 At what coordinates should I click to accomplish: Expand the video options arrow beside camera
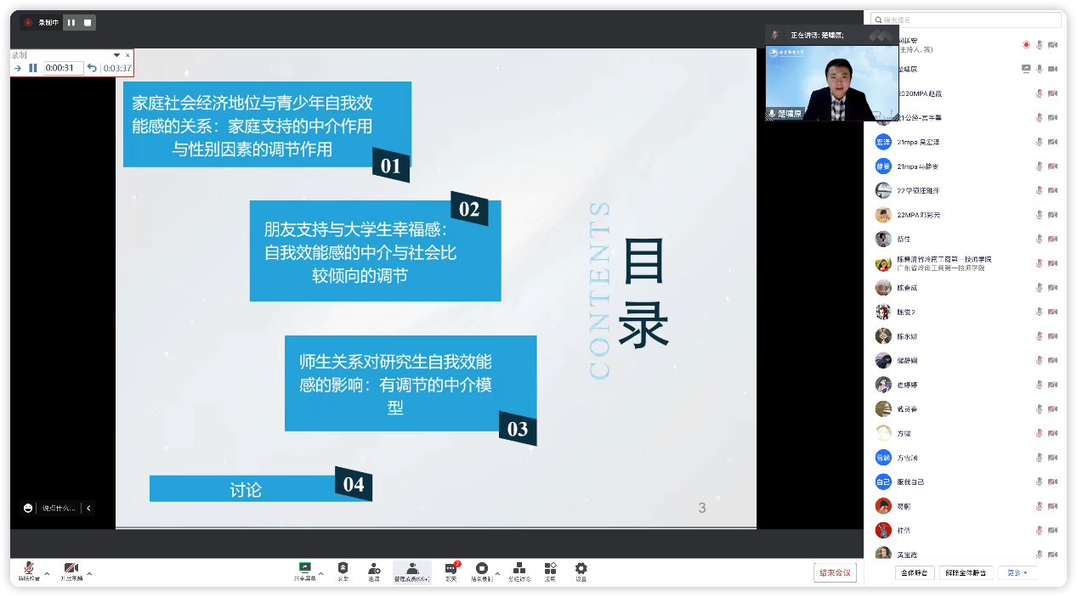[x=89, y=574]
